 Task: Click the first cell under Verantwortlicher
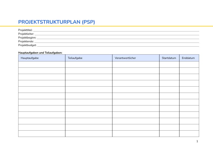135,64
